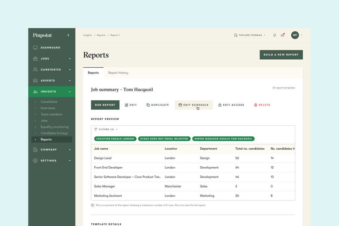Click the Dashboard monitor icon
The height and width of the screenshot is (226, 339).
point(35,48)
